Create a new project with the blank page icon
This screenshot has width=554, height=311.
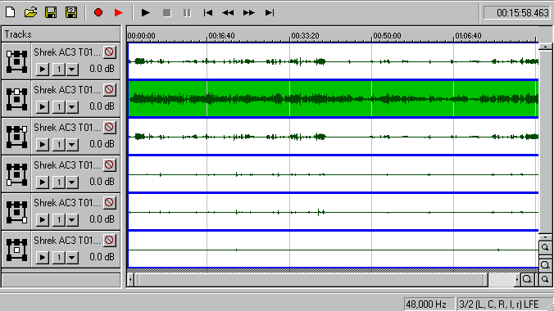(11, 13)
